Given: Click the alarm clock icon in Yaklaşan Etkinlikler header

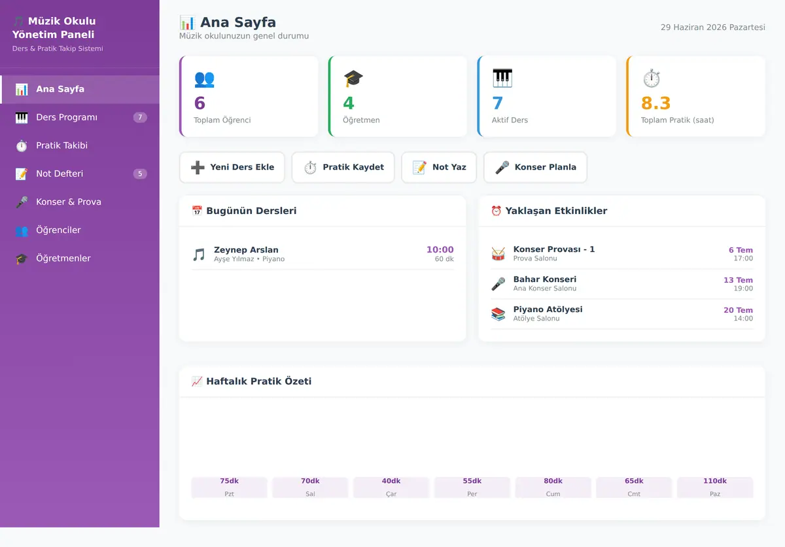Looking at the screenshot, I should 497,211.
